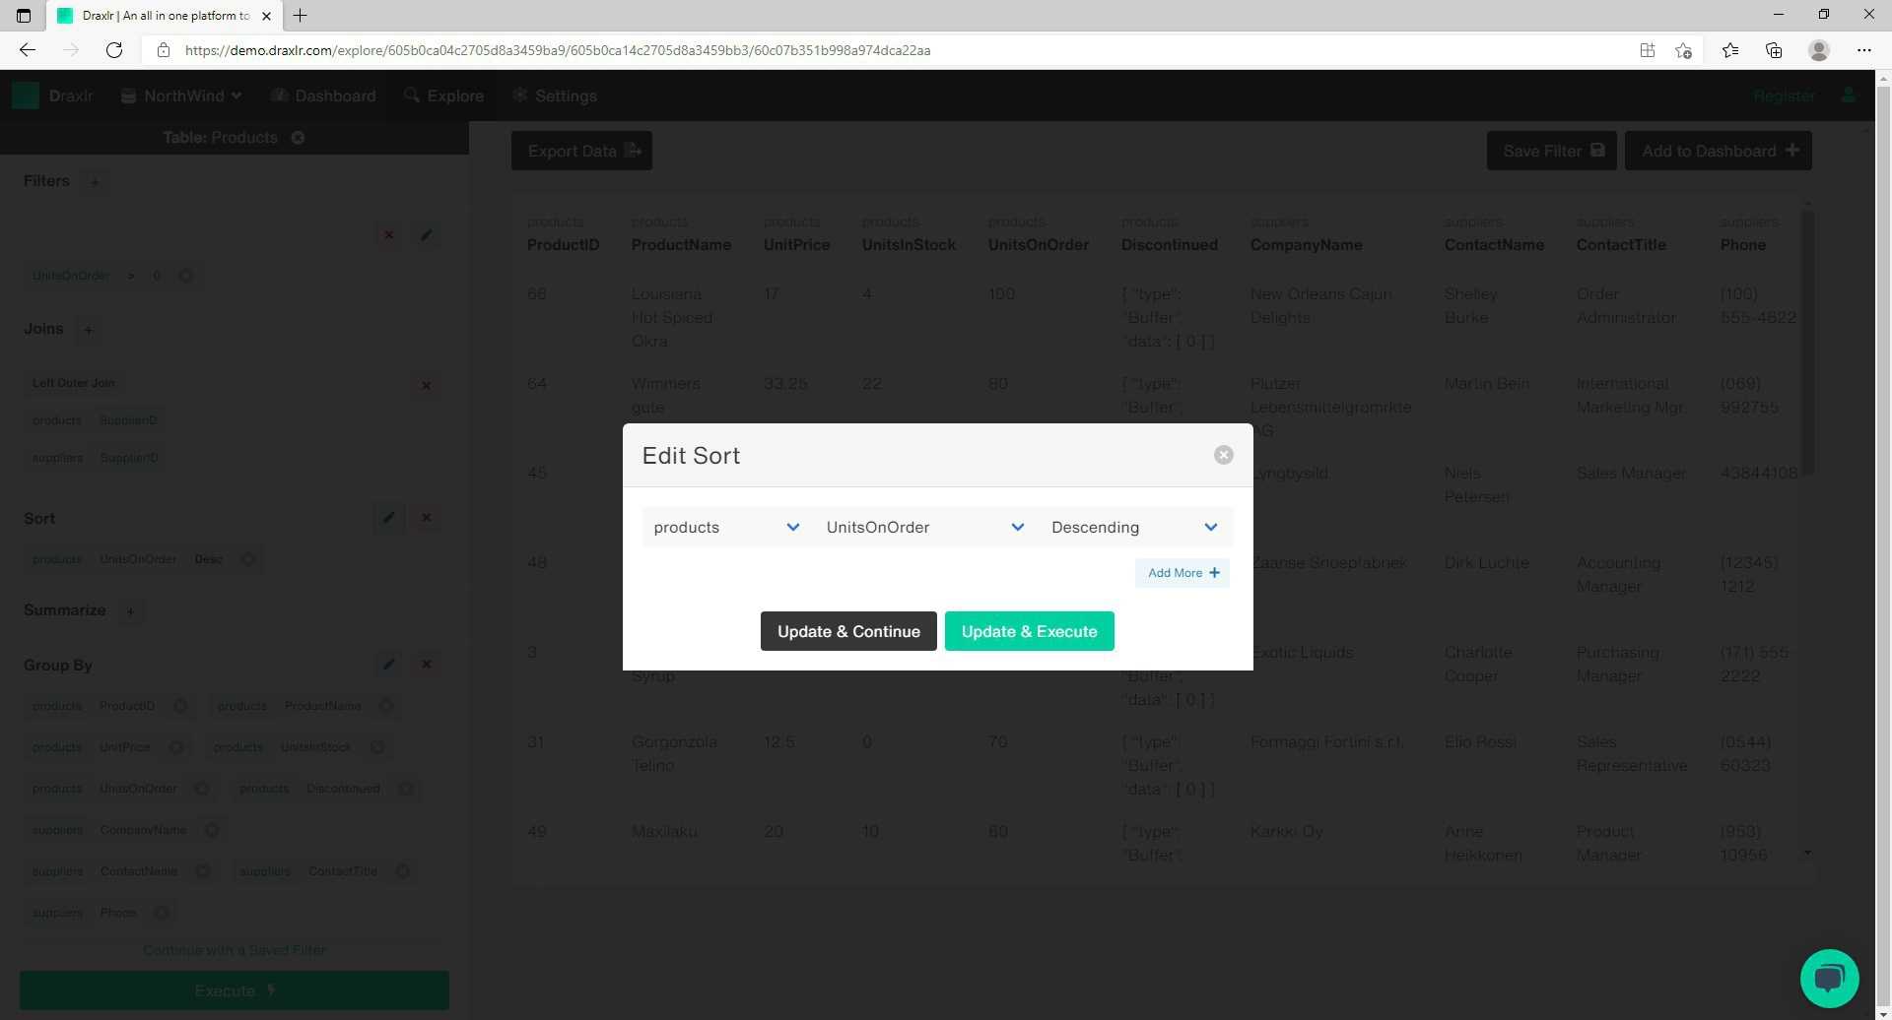Viewport: 1892px width, 1020px height.
Task: Close the Edit Sort dialog
Action: coord(1223,455)
